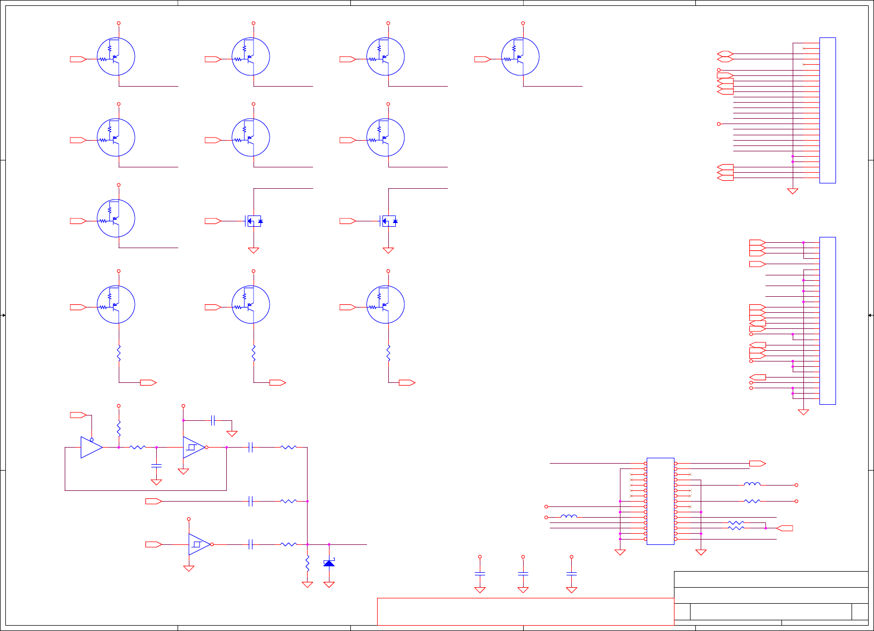Select the IC rectangle with pins on both sides
The image size is (874, 631).
661,501
